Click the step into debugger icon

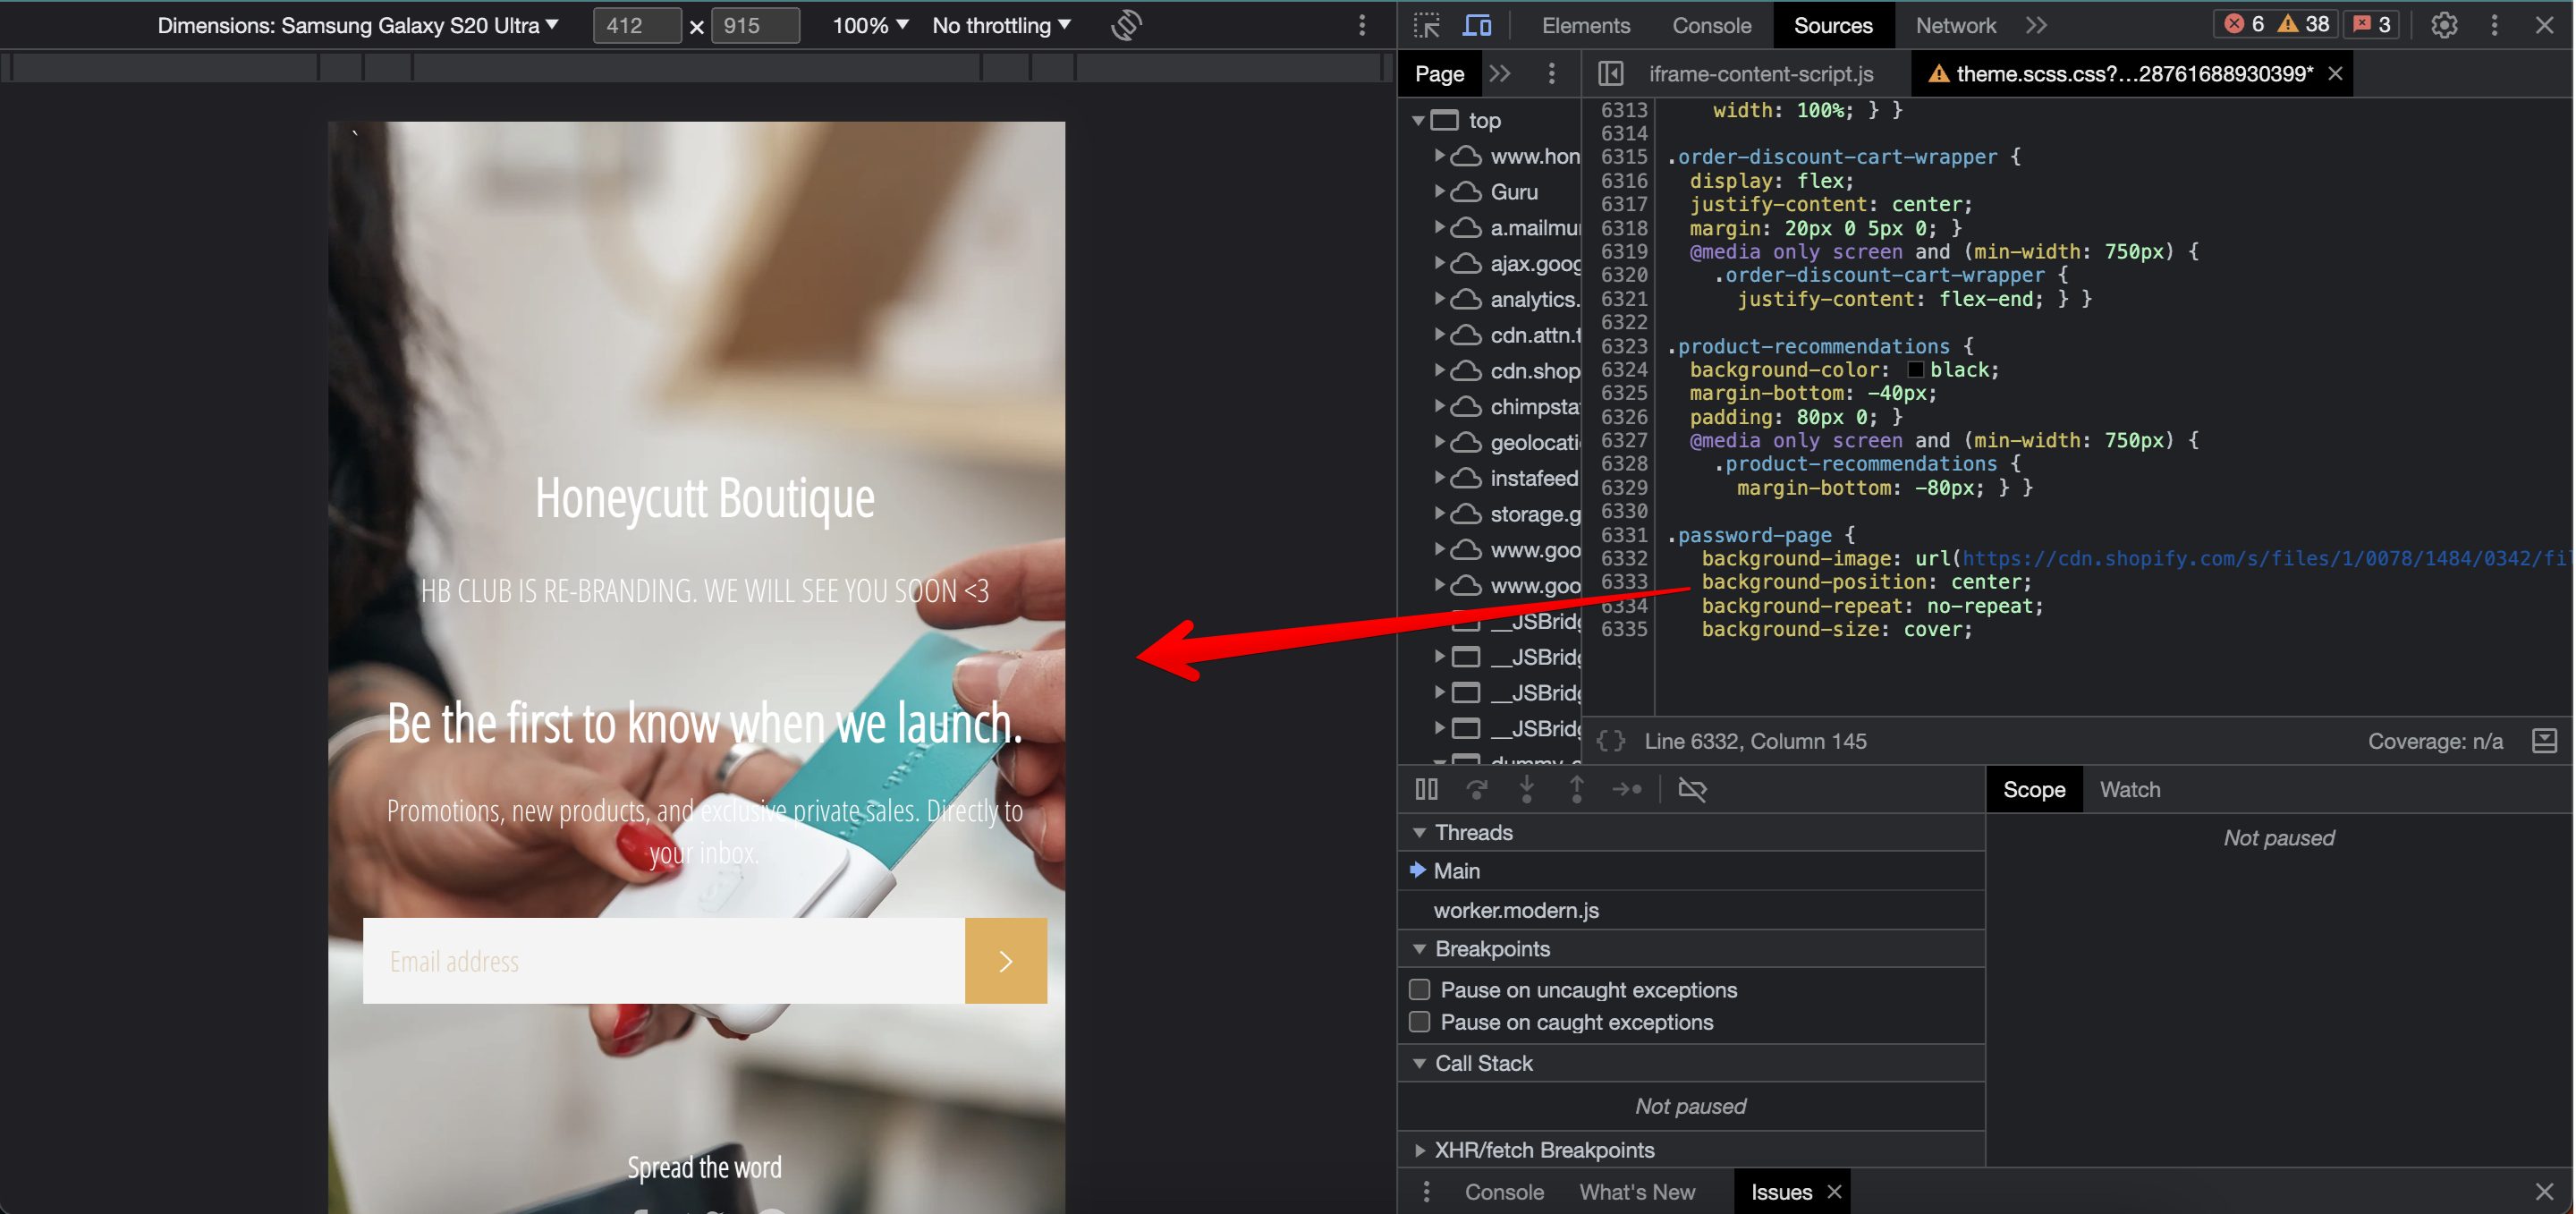point(1526,789)
